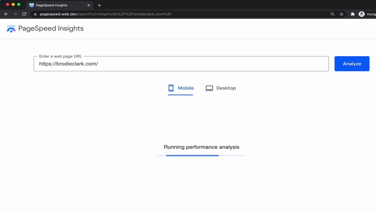The width and height of the screenshot is (376, 211).
Task: Select the PageSpeed Insights browser tab
Action: tap(60, 5)
